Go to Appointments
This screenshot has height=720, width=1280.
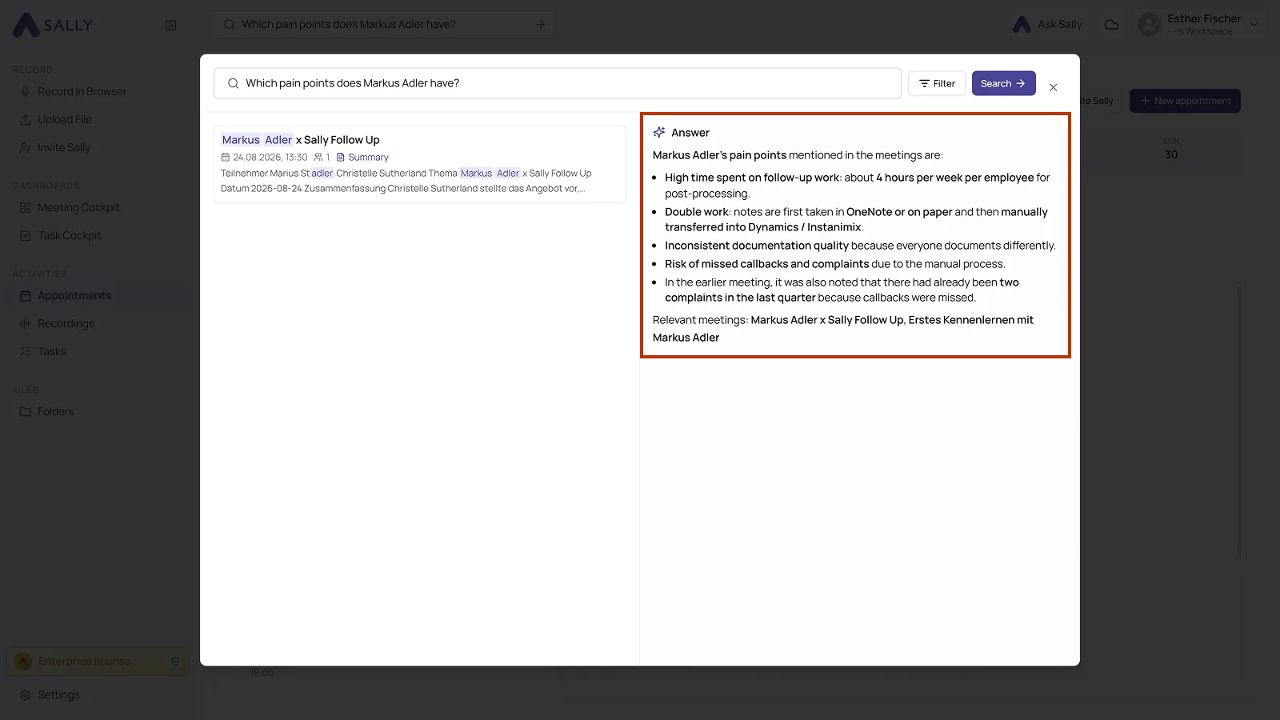point(74,295)
